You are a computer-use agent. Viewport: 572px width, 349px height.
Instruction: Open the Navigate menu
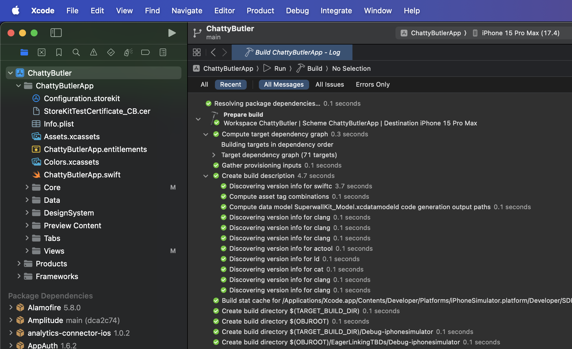pyautogui.click(x=187, y=11)
